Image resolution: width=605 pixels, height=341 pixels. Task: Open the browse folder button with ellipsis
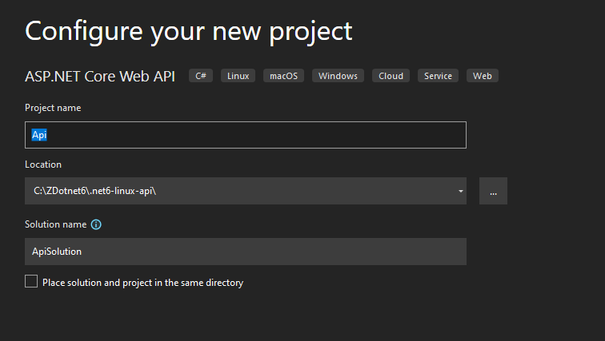pos(493,191)
